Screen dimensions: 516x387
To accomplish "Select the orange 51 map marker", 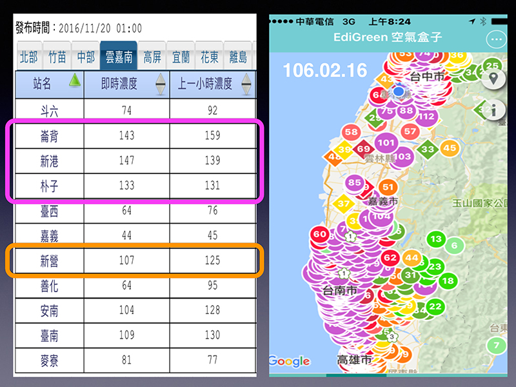I will (x=388, y=187).
